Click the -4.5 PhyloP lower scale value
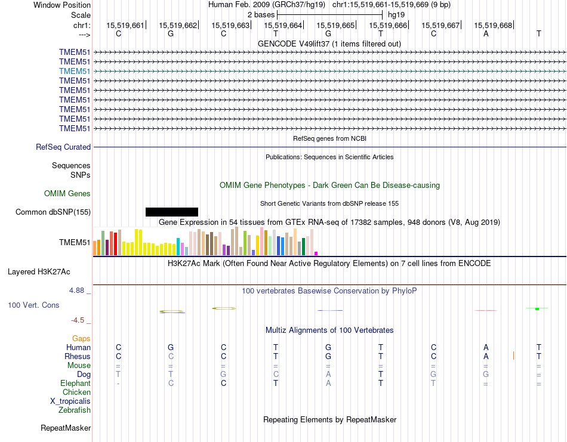Viewport: 567px width, 442px height. [78, 320]
